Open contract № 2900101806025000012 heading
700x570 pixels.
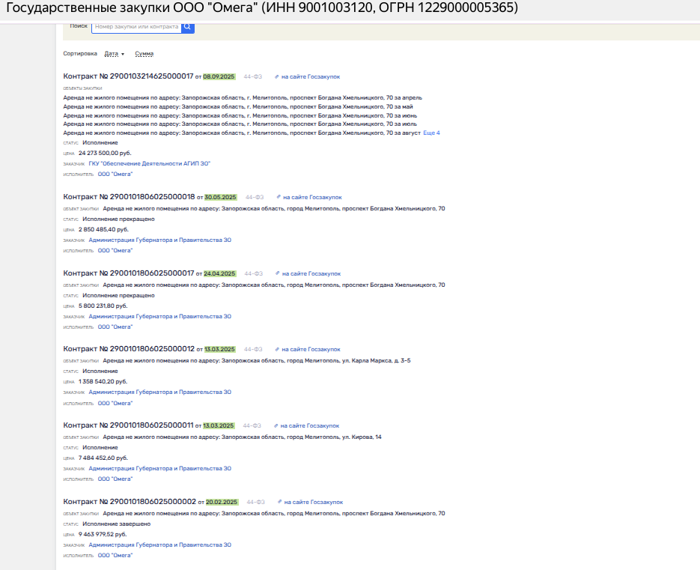(129, 349)
